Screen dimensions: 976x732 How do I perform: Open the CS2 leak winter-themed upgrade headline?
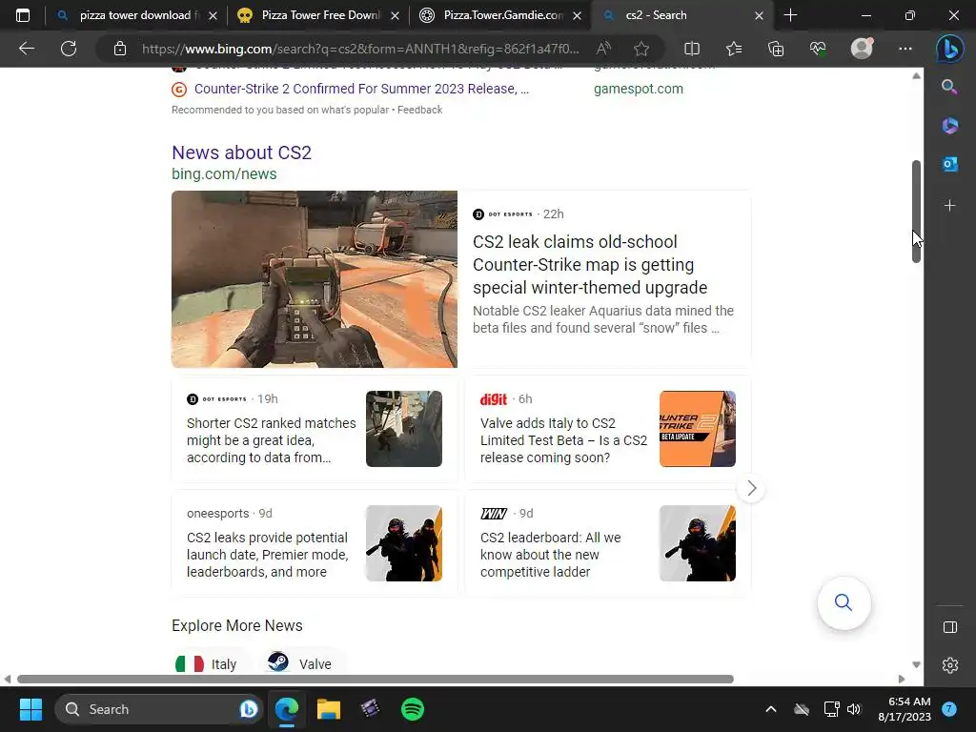(x=589, y=265)
